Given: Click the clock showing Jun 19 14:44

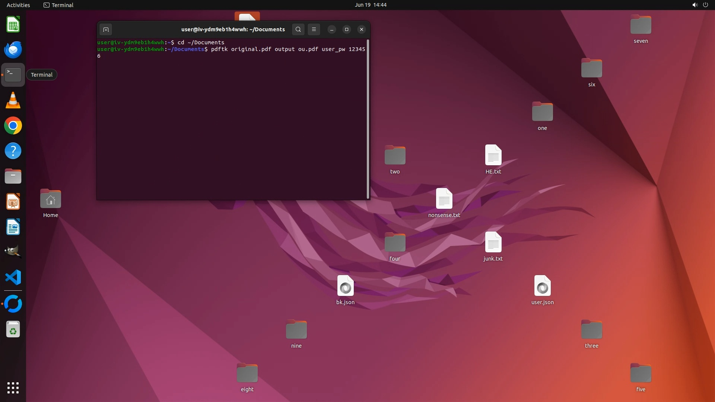Looking at the screenshot, I should coord(370,5).
